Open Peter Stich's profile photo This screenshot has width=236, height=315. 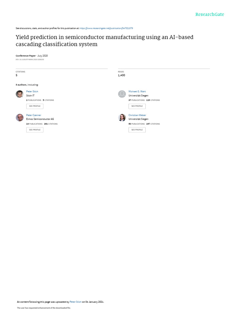[x=20, y=94]
